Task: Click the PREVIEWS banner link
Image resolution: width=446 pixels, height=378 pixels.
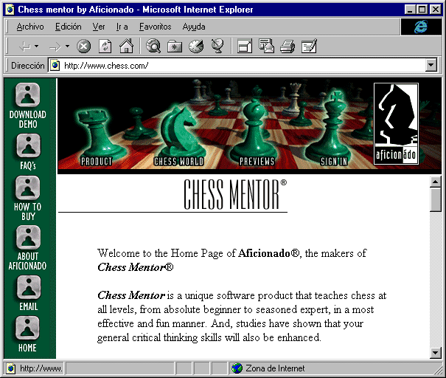Action: click(257, 161)
